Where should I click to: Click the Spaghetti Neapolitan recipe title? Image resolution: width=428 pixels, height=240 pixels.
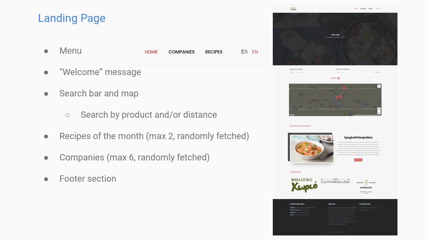(x=358, y=138)
